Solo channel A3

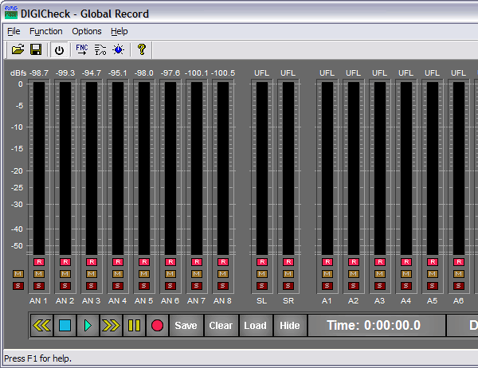379,286
